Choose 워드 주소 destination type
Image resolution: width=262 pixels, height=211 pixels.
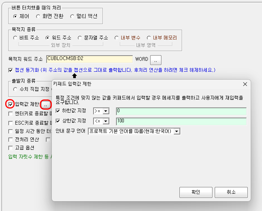48,38
